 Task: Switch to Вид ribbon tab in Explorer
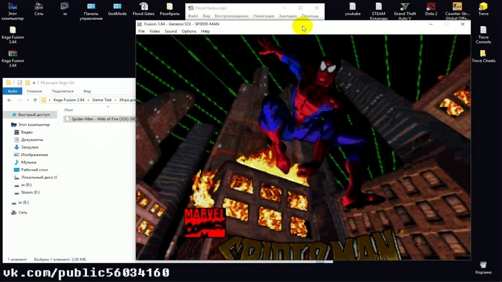tap(87, 91)
